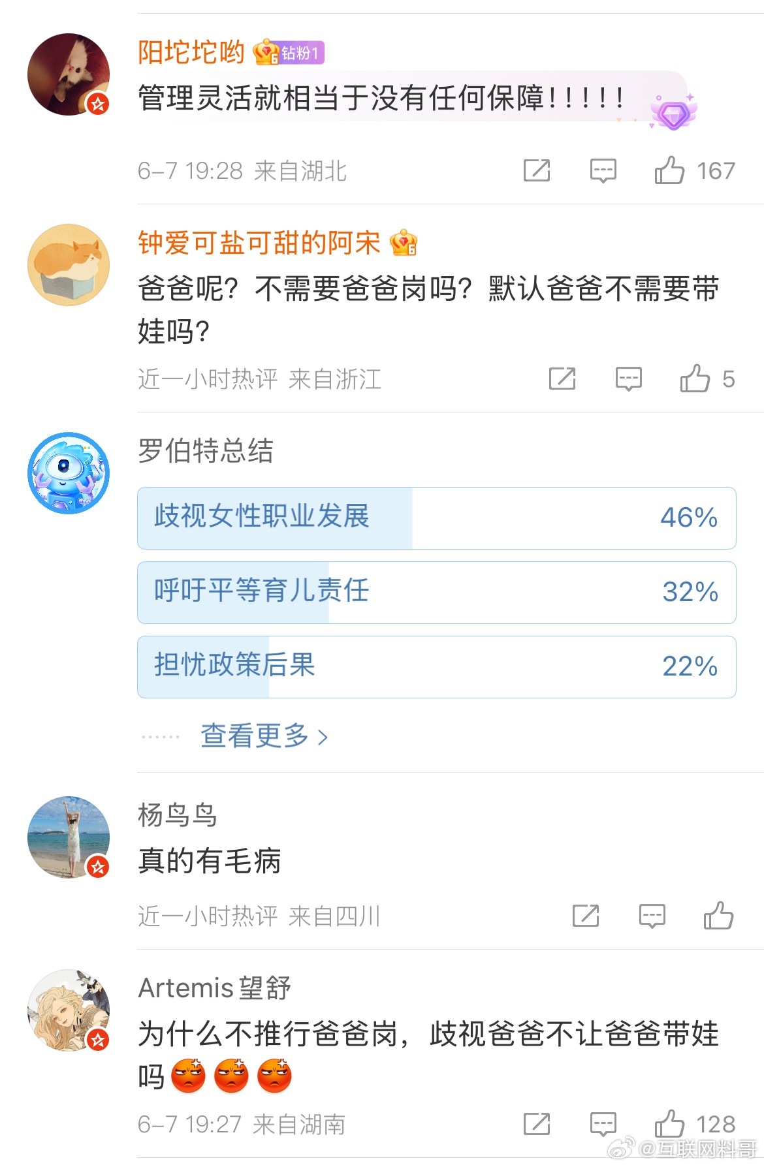This screenshot has height=1167, width=764.
Task: Open reply icon under 杨鸟鸟's comment
Action: point(652,916)
